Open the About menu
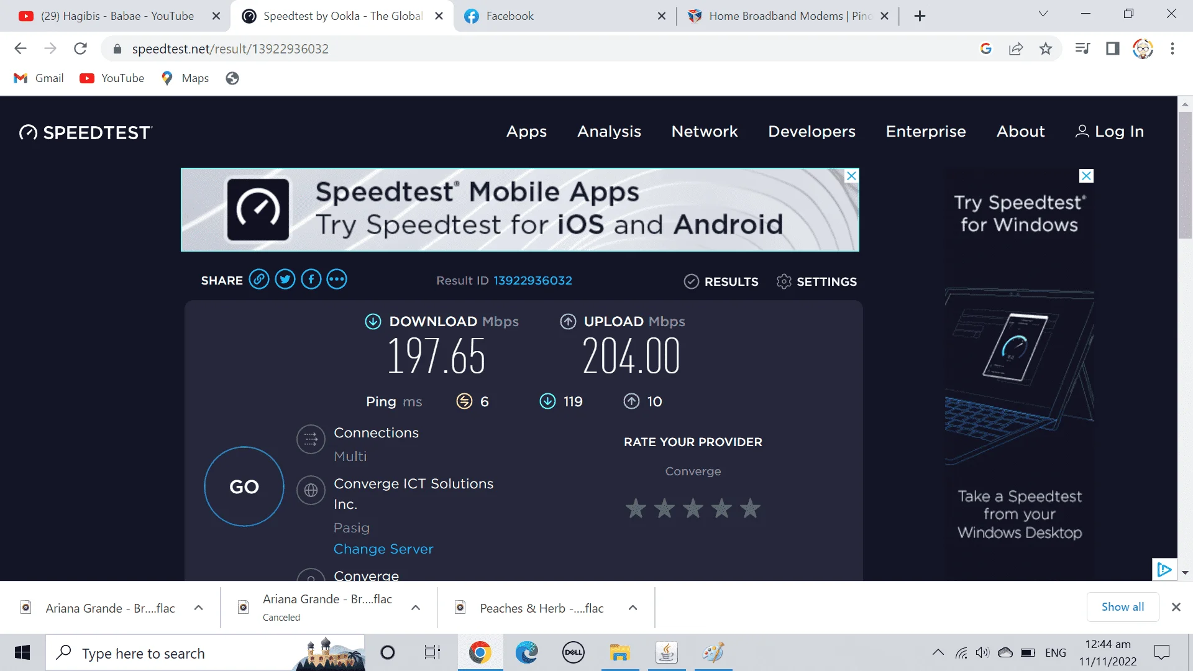 (1020, 132)
